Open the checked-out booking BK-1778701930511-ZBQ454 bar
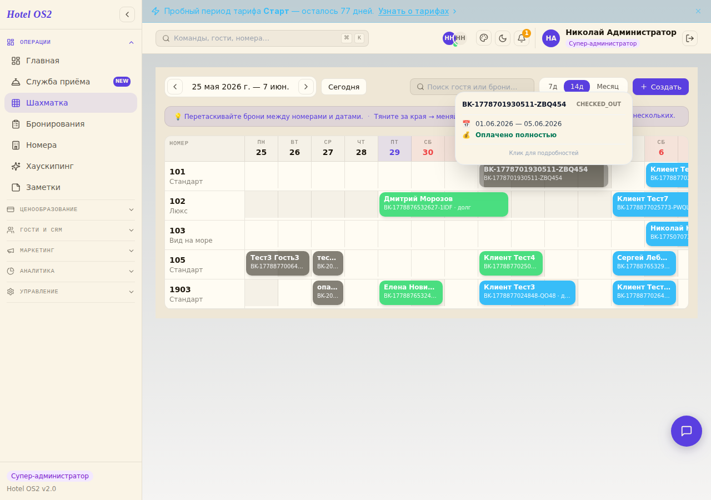Viewport: 711px width, 500px height. coord(544,175)
